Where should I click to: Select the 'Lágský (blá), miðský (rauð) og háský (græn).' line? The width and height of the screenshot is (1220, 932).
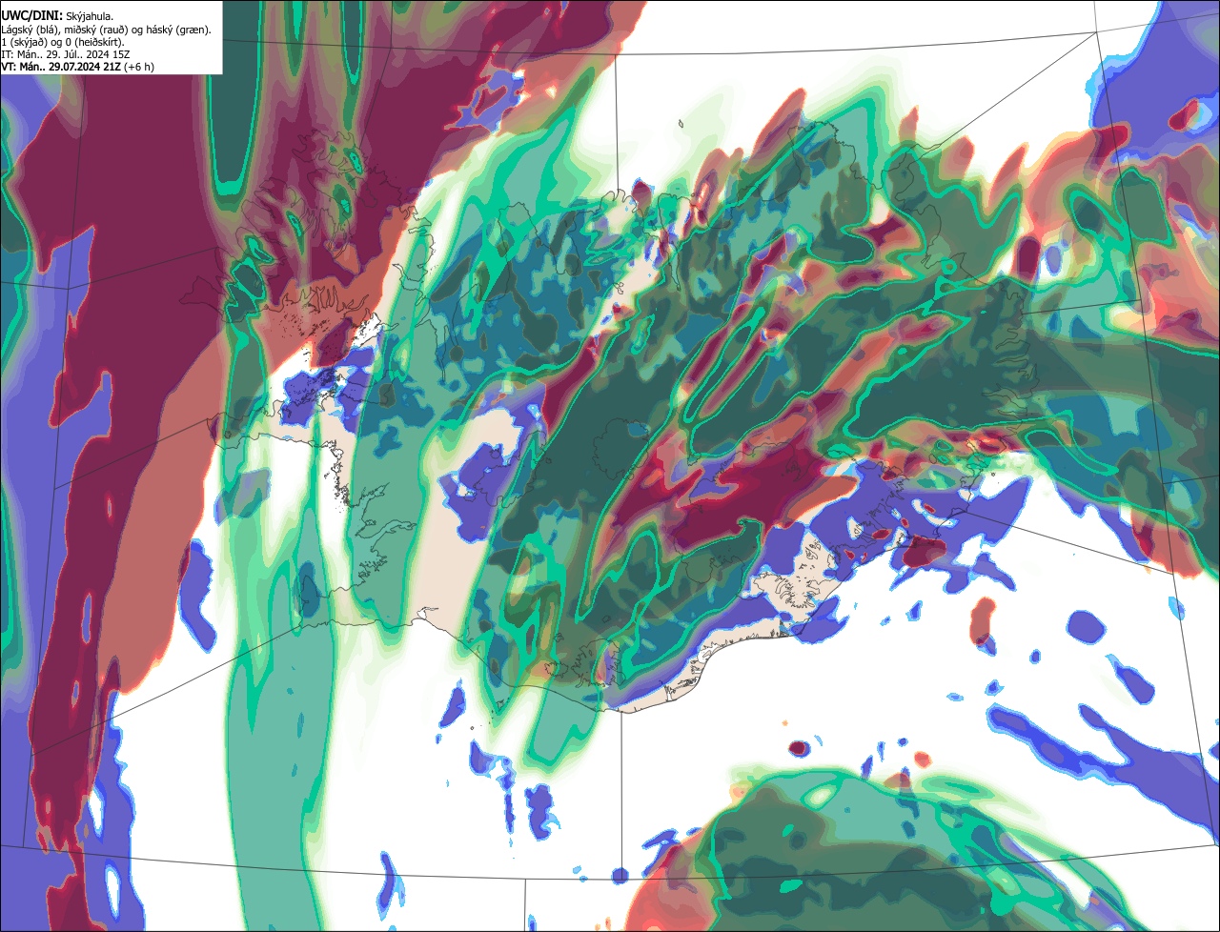point(107,30)
